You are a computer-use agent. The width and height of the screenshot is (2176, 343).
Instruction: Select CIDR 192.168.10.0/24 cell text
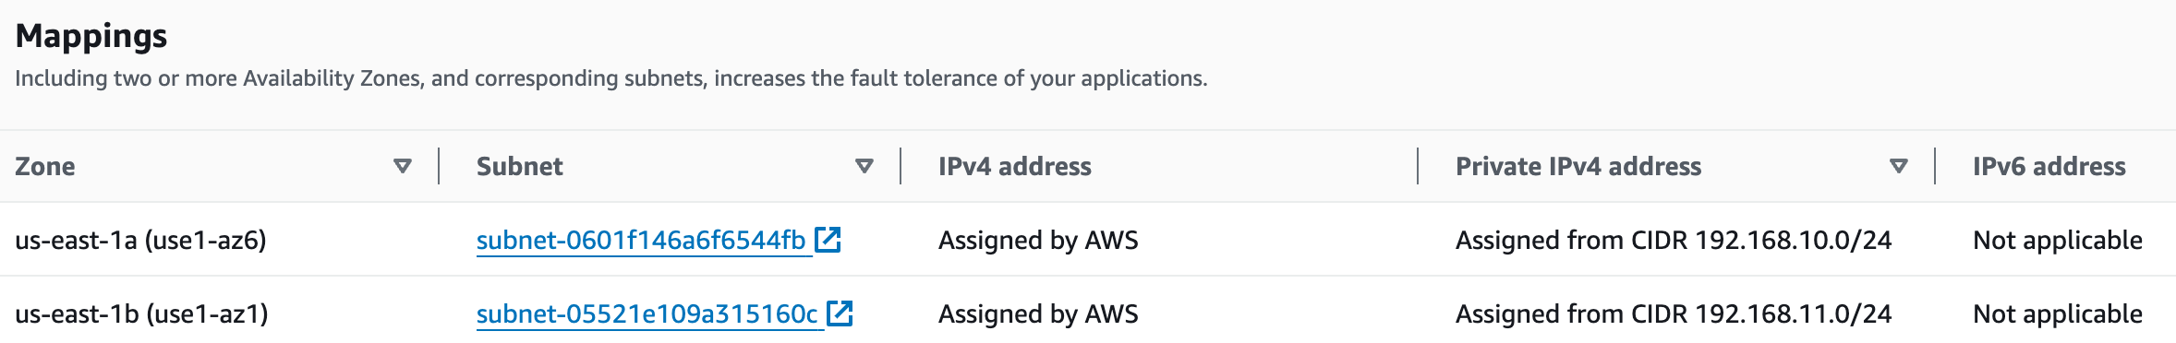1674,240
